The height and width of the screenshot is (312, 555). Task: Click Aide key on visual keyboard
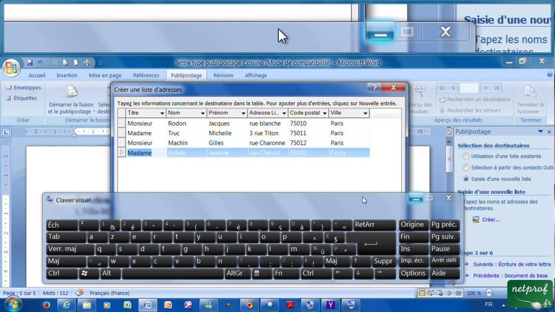click(x=444, y=273)
